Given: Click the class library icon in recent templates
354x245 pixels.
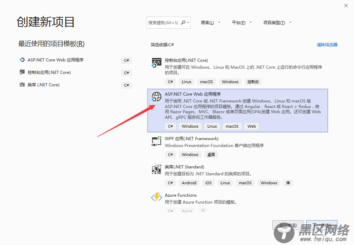Looking at the screenshot, I should point(22,85).
